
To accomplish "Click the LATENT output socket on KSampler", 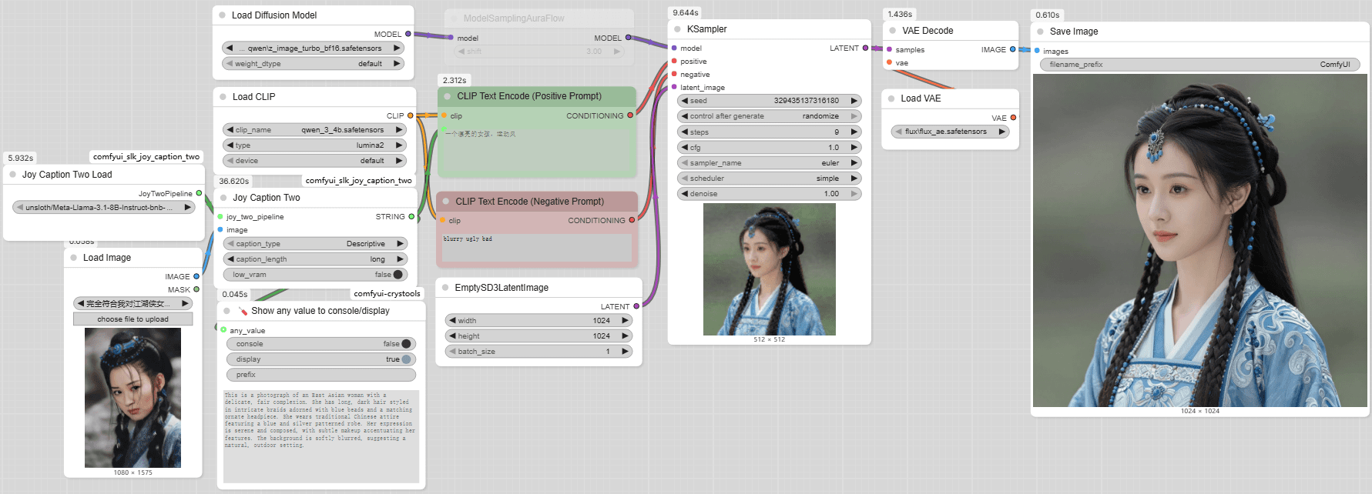I will click(x=865, y=48).
